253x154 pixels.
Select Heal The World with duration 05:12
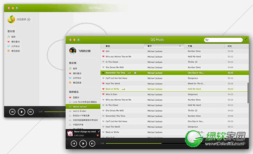tap(113, 127)
